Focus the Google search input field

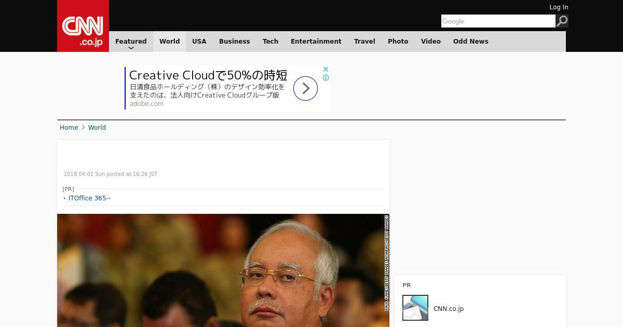498,21
